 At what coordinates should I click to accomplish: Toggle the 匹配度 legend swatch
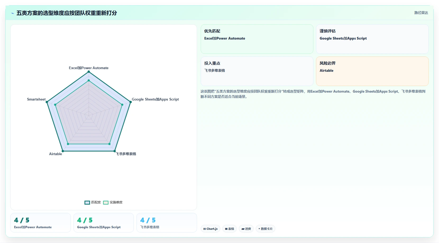pyautogui.click(x=87, y=202)
